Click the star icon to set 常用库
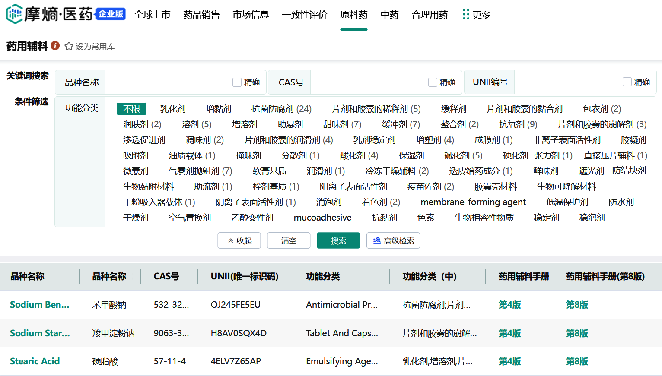The image size is (662, 376). tap(69, 46)
